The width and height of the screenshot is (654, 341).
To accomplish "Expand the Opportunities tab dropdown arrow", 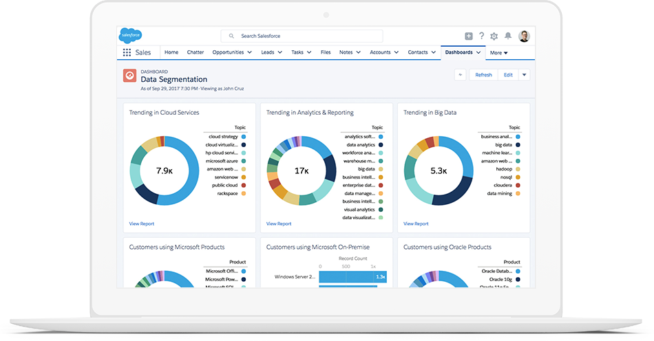I will 249,52.
